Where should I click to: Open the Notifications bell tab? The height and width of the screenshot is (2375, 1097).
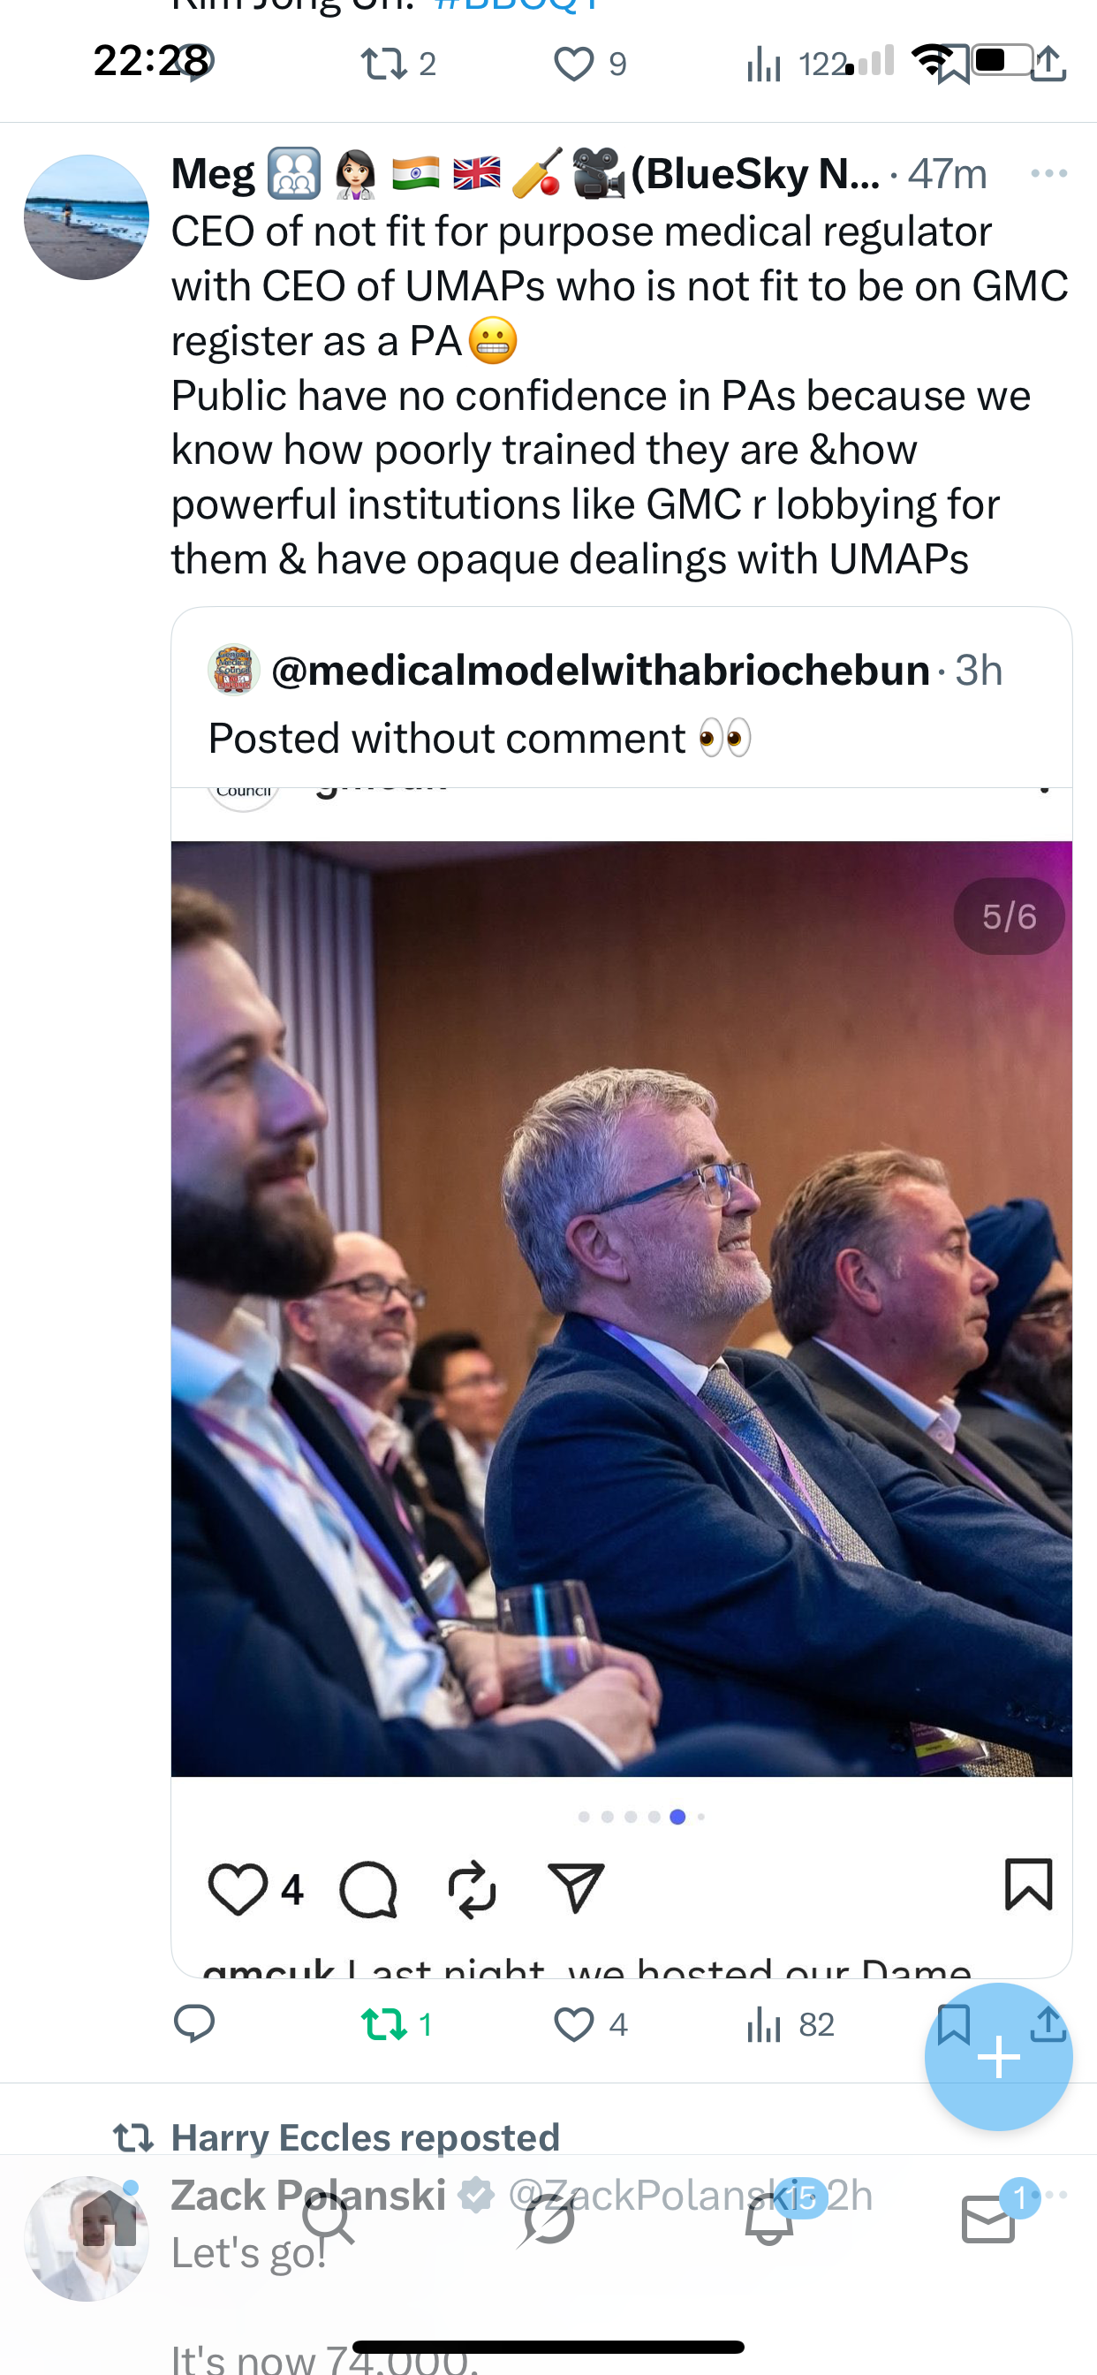click(x=768, y=2219)
